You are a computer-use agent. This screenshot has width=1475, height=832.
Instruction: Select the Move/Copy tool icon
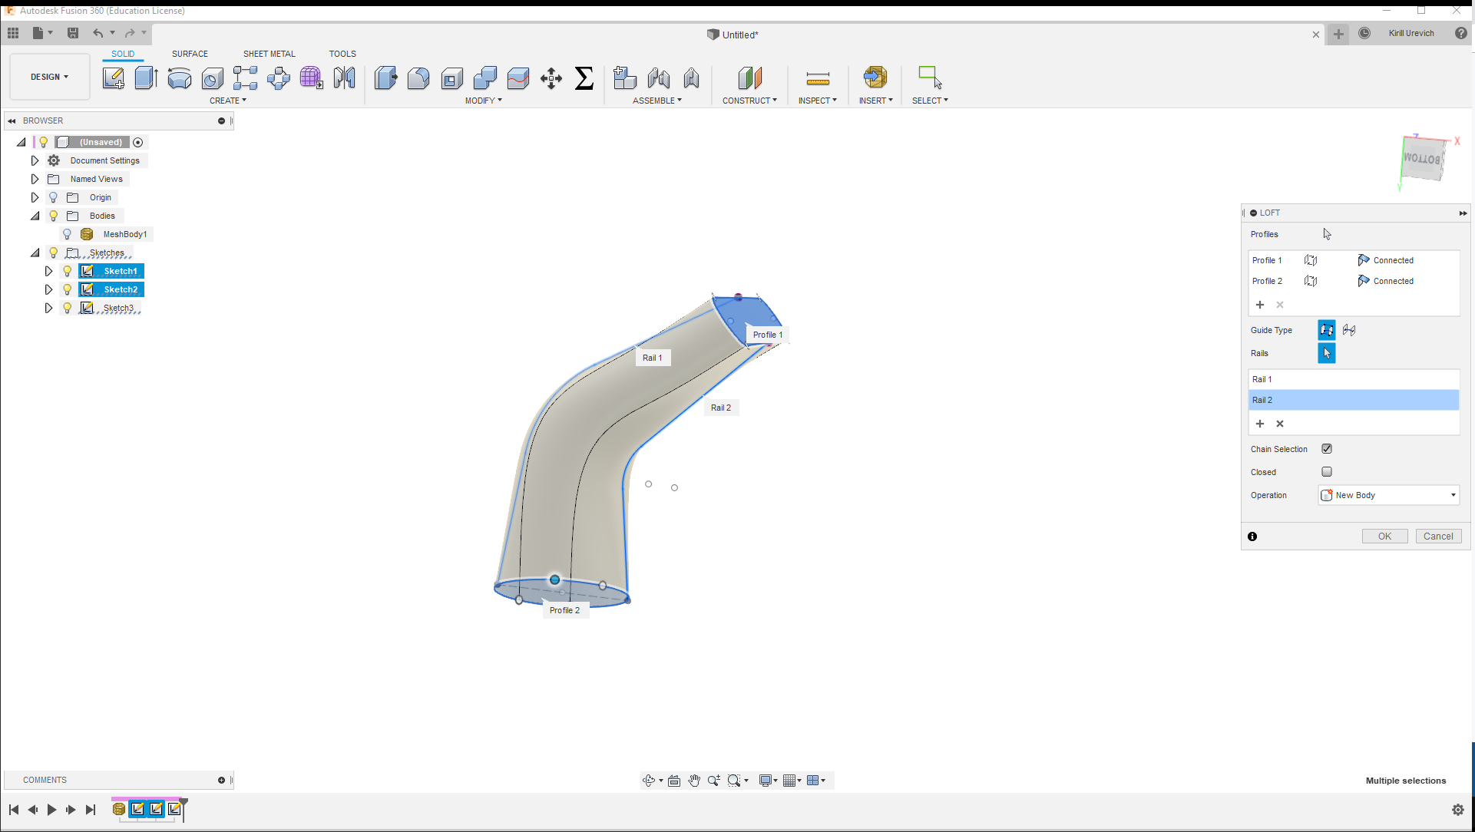tap(551, 78)
